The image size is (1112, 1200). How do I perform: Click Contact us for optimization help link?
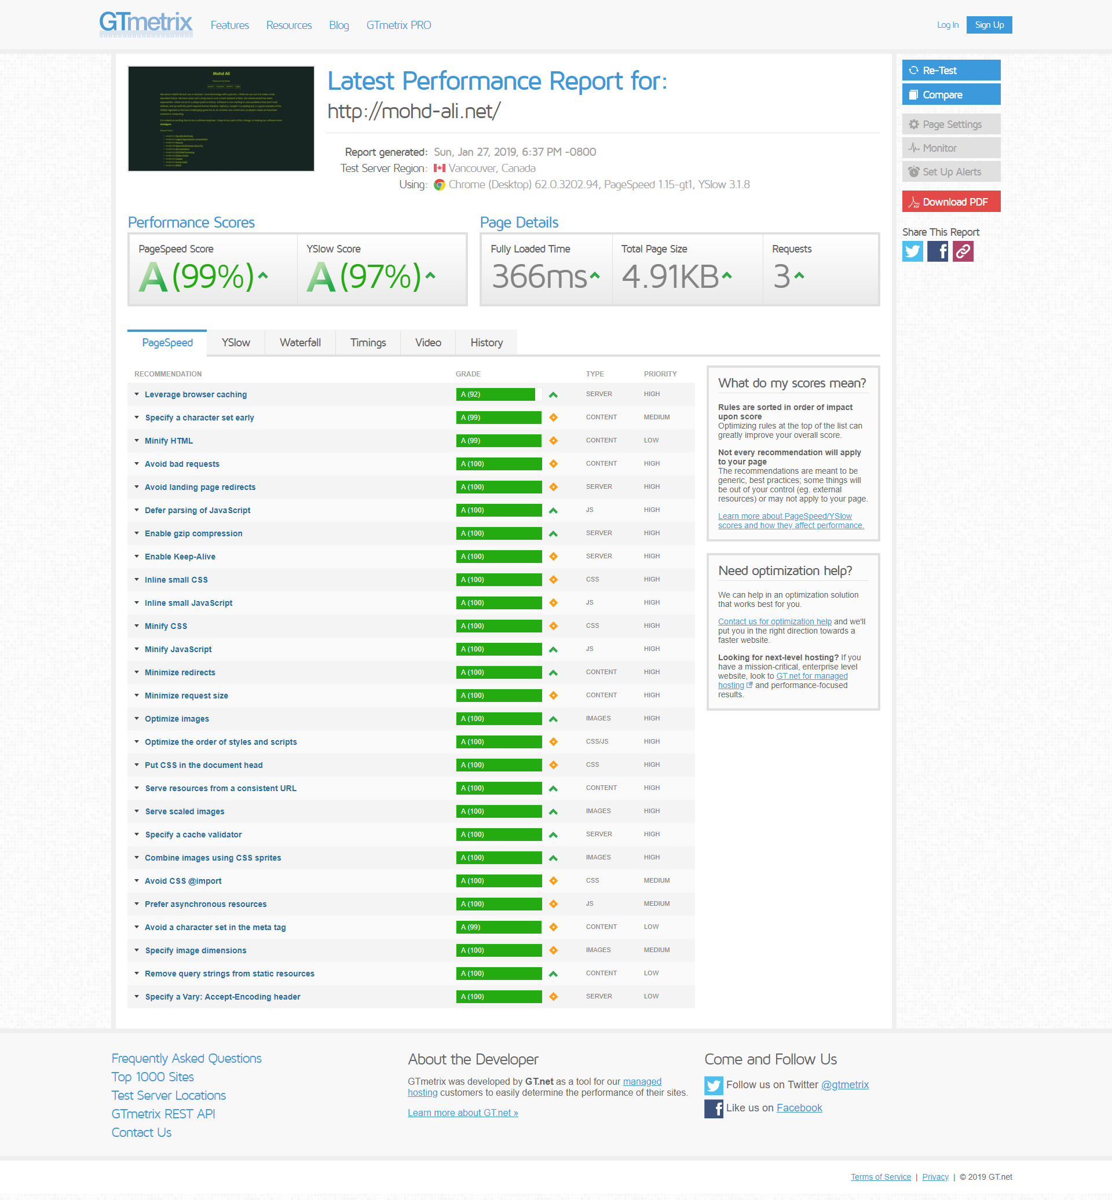(774, 621)
